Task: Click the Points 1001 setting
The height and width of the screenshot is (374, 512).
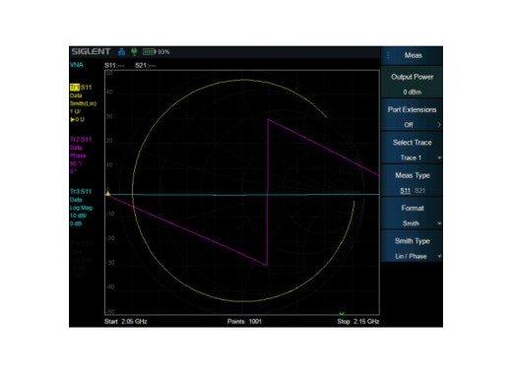Action: [x=244, y=321]
